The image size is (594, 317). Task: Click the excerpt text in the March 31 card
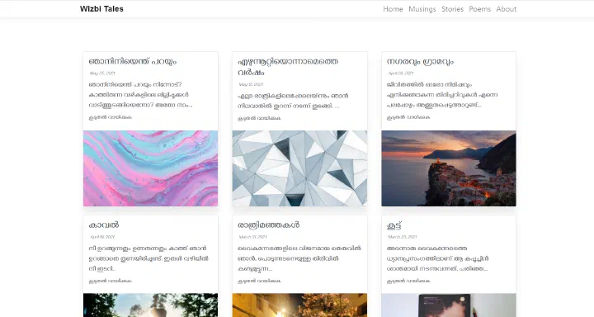click(x=299, y=258)
